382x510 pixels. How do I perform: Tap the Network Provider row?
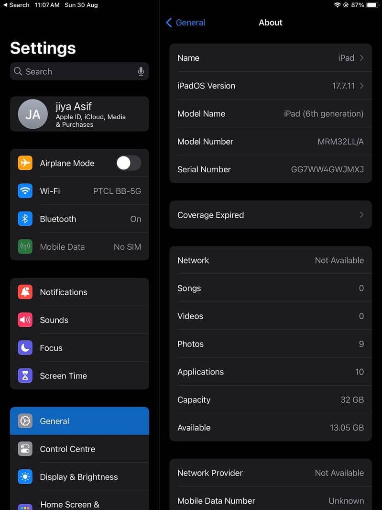tap(271, 473)
